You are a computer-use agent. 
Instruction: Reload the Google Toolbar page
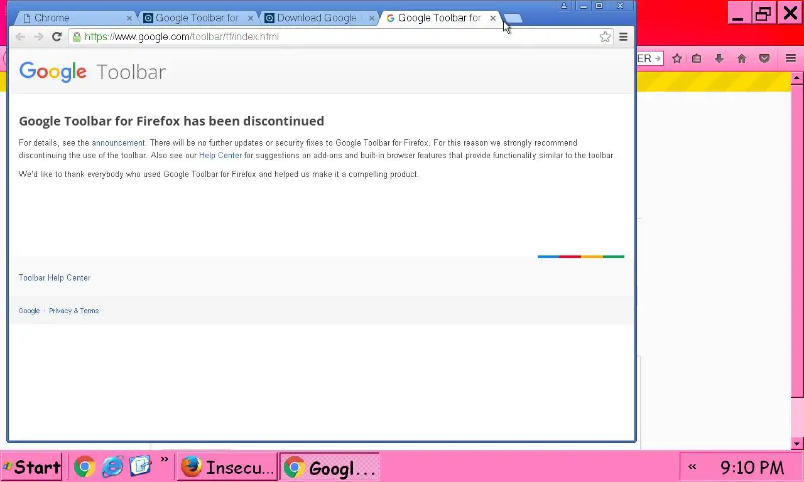click(57, 37)
